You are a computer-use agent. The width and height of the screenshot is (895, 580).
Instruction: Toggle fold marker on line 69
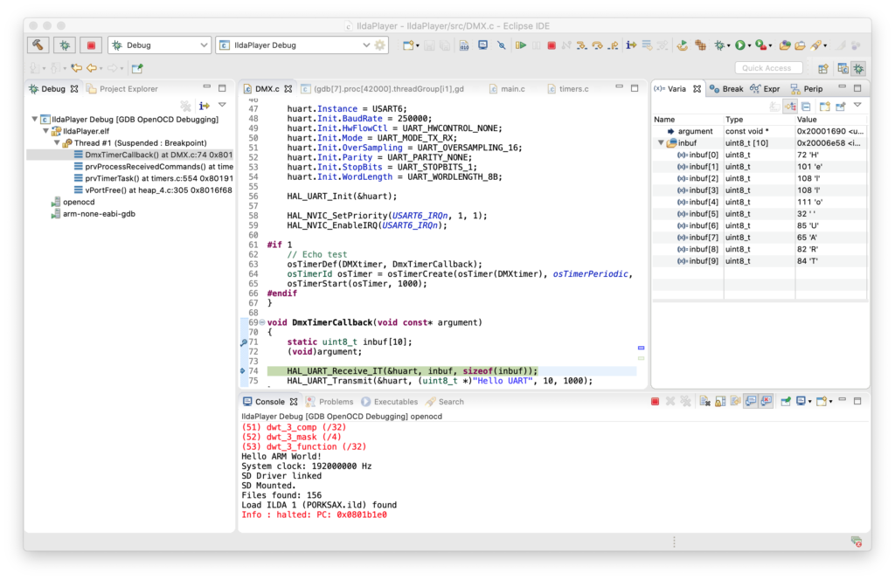(262, 322)
